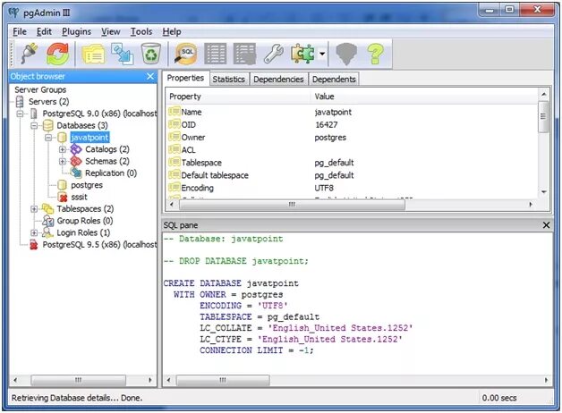Switch to the Dependencies tab
Image resolution: width=562 pixels, height=413 pixels.
[x=278, y=79]
